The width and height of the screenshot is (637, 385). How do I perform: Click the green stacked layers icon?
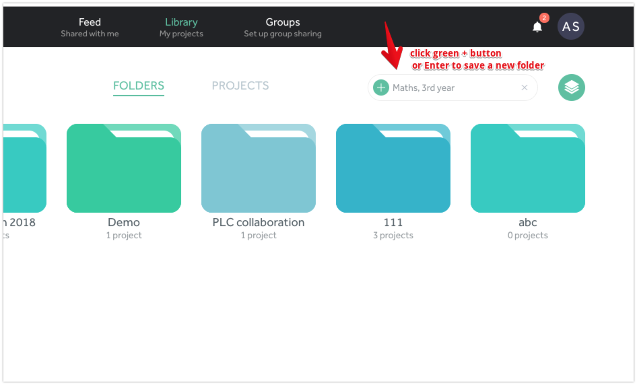coord(572,87)
